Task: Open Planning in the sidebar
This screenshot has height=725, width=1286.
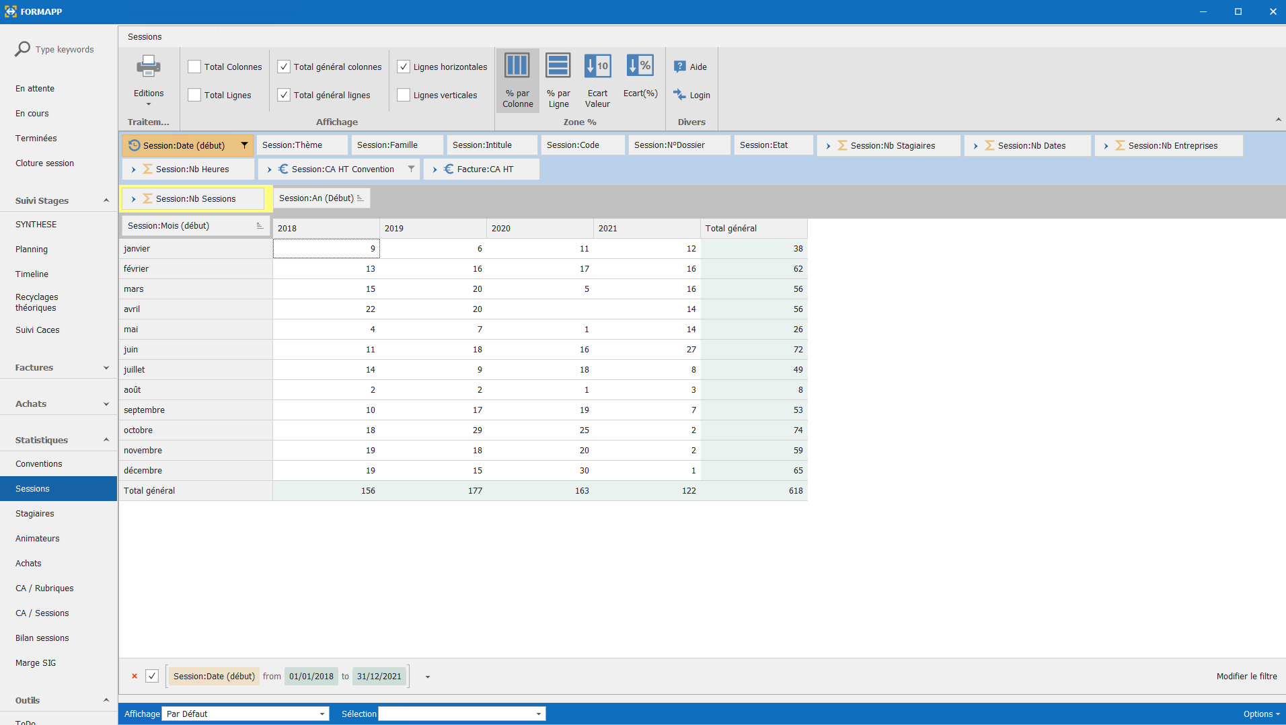Action: point(32,249)
